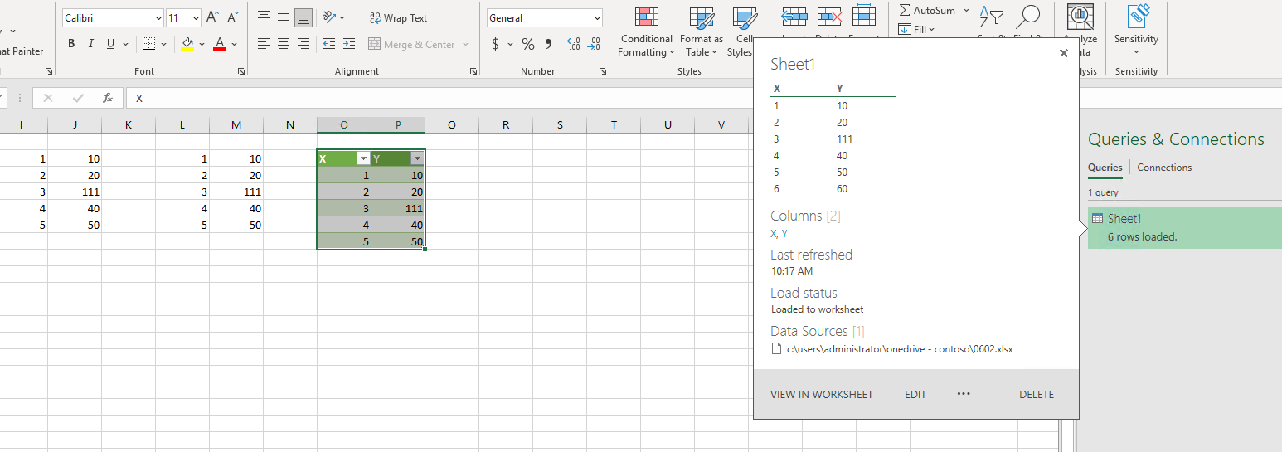Increase font size
1282x452 pixels.
(212, 17)
